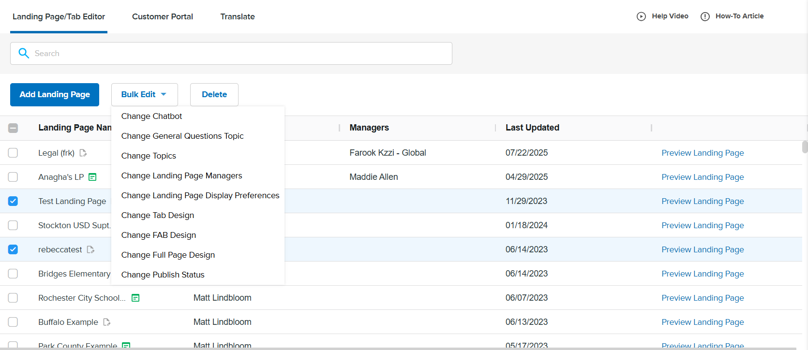The width and height of the screenshot is (808, 350).
Task: Collapse the Bulk Edit dropdown
Action: tap(144, 95)
